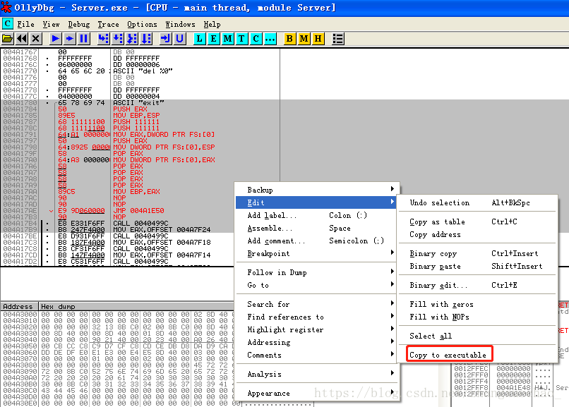Click the Step over icon
This screenshot has height=407, width=569.
click(x=118, y=38)
